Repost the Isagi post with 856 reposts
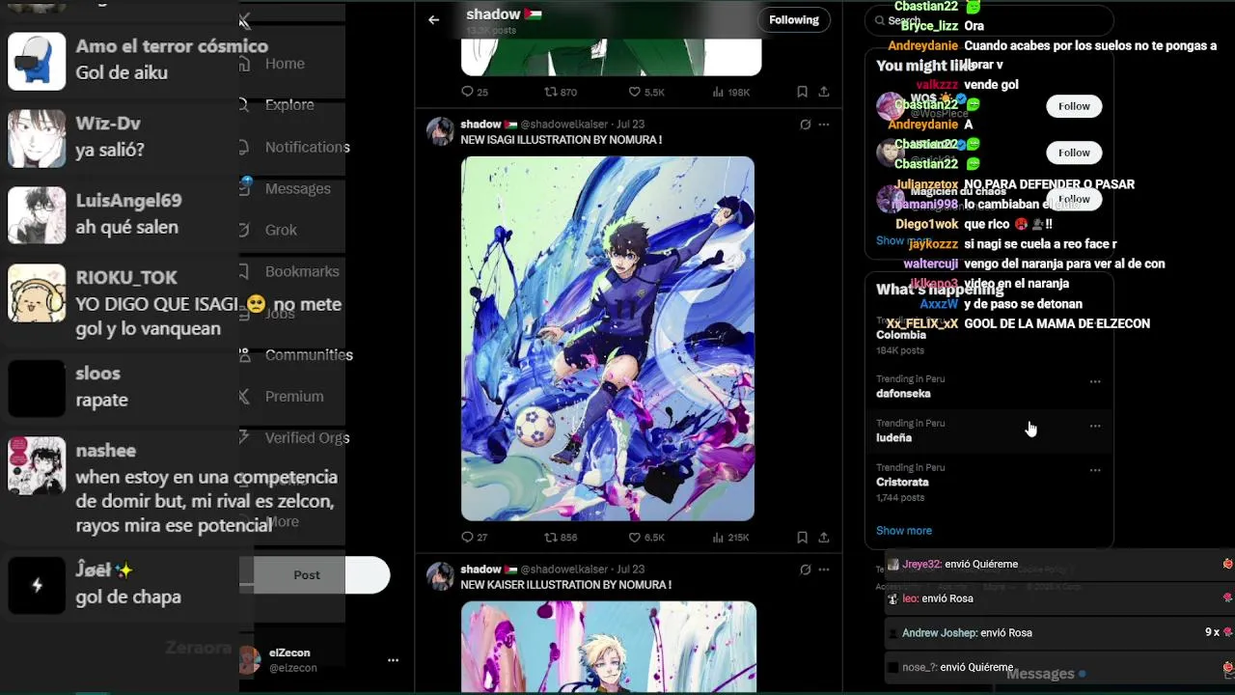1235x695 pixels. [561, 537]
